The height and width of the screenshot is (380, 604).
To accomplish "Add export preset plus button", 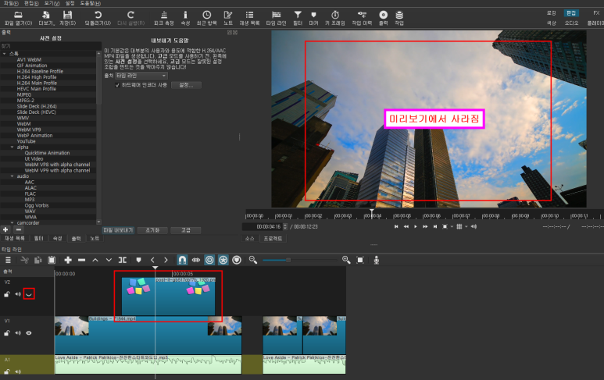I will click(5, 229).
